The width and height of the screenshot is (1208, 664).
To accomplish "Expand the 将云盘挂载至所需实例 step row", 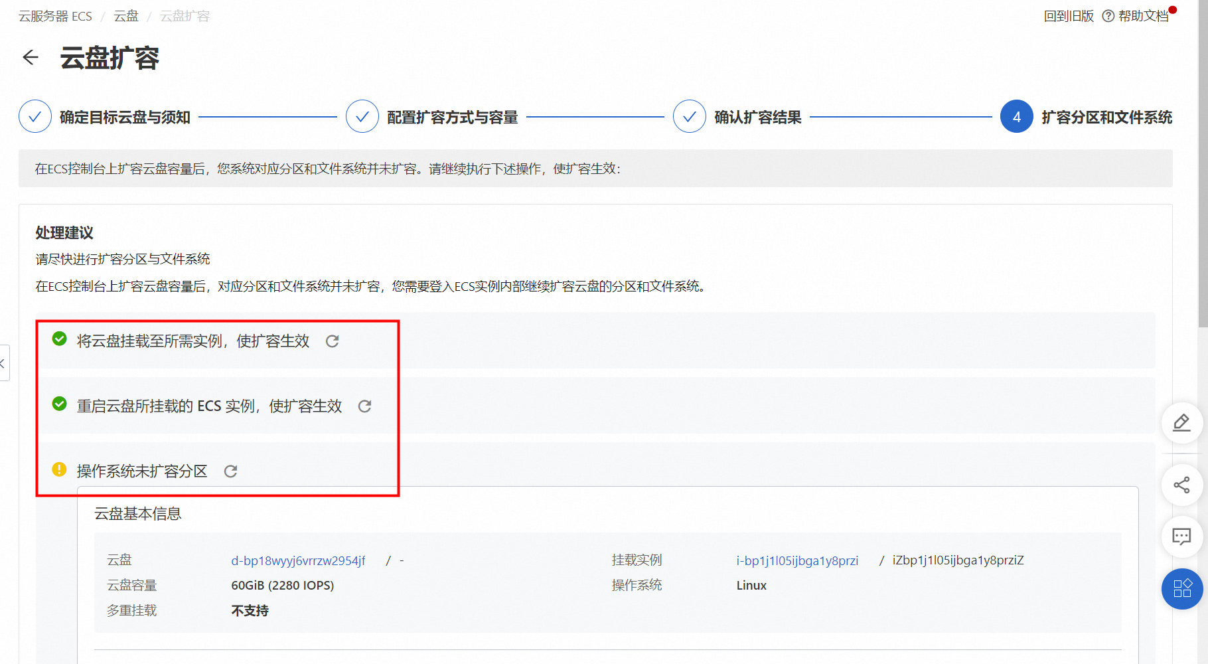I will tap(192, 341).
